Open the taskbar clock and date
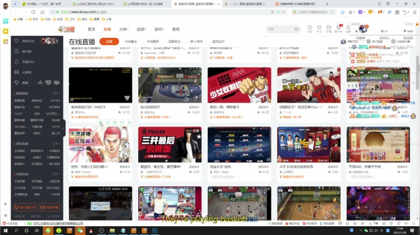The width and height of the screenshot is (420, 235). (400, 230)
